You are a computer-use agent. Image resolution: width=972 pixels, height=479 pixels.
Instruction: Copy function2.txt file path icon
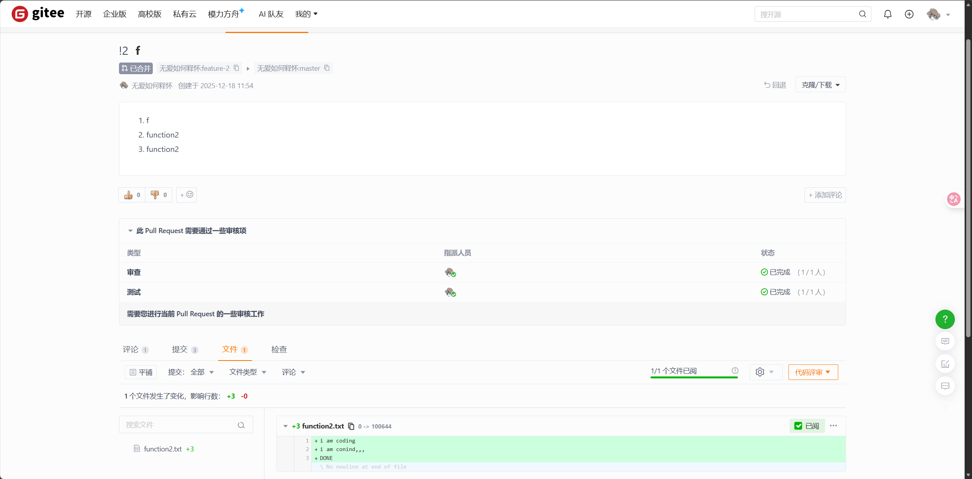pyautogui.click(x=351, y=426)
